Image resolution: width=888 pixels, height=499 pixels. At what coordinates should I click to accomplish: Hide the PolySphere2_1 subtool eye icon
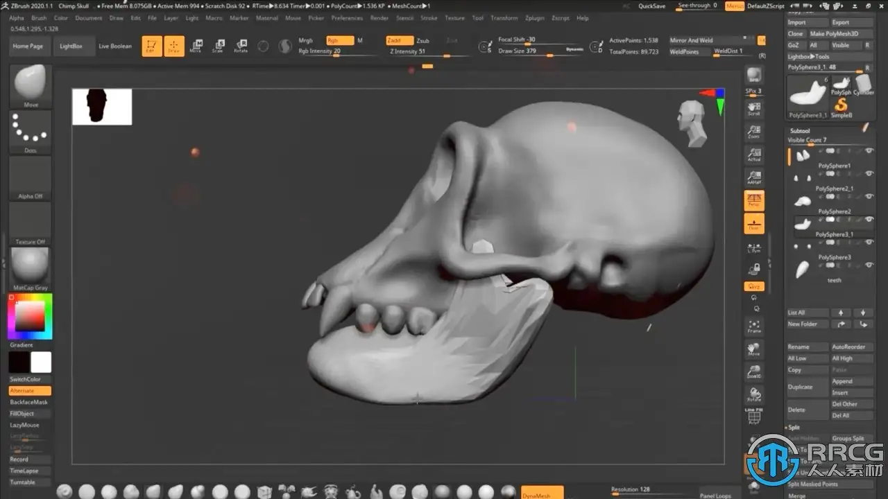click(x=869, y=173)
